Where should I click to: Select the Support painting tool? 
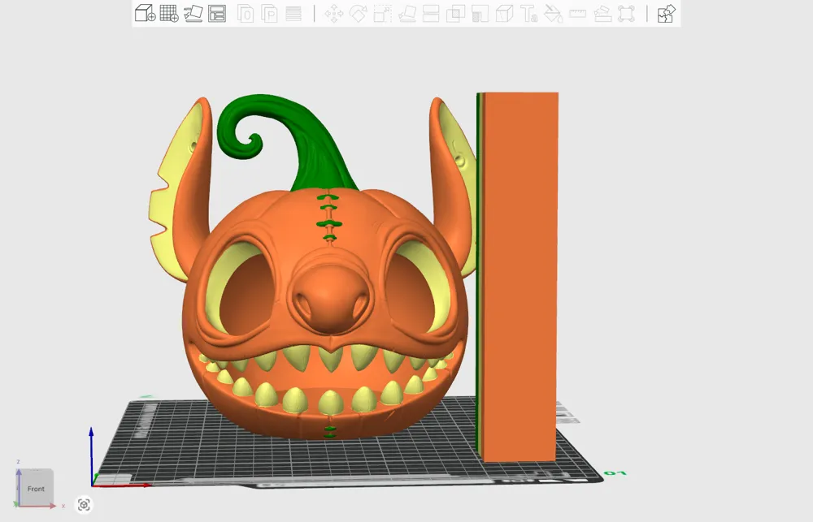point(480,14)
